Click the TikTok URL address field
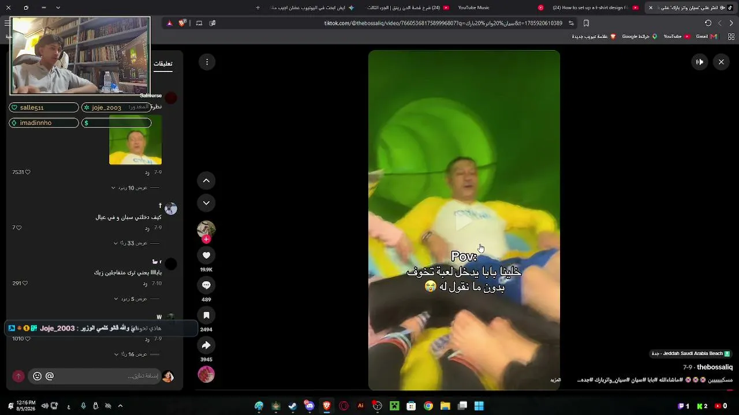The width and height of the screenshot is (739, 415). tap(443, 23)
